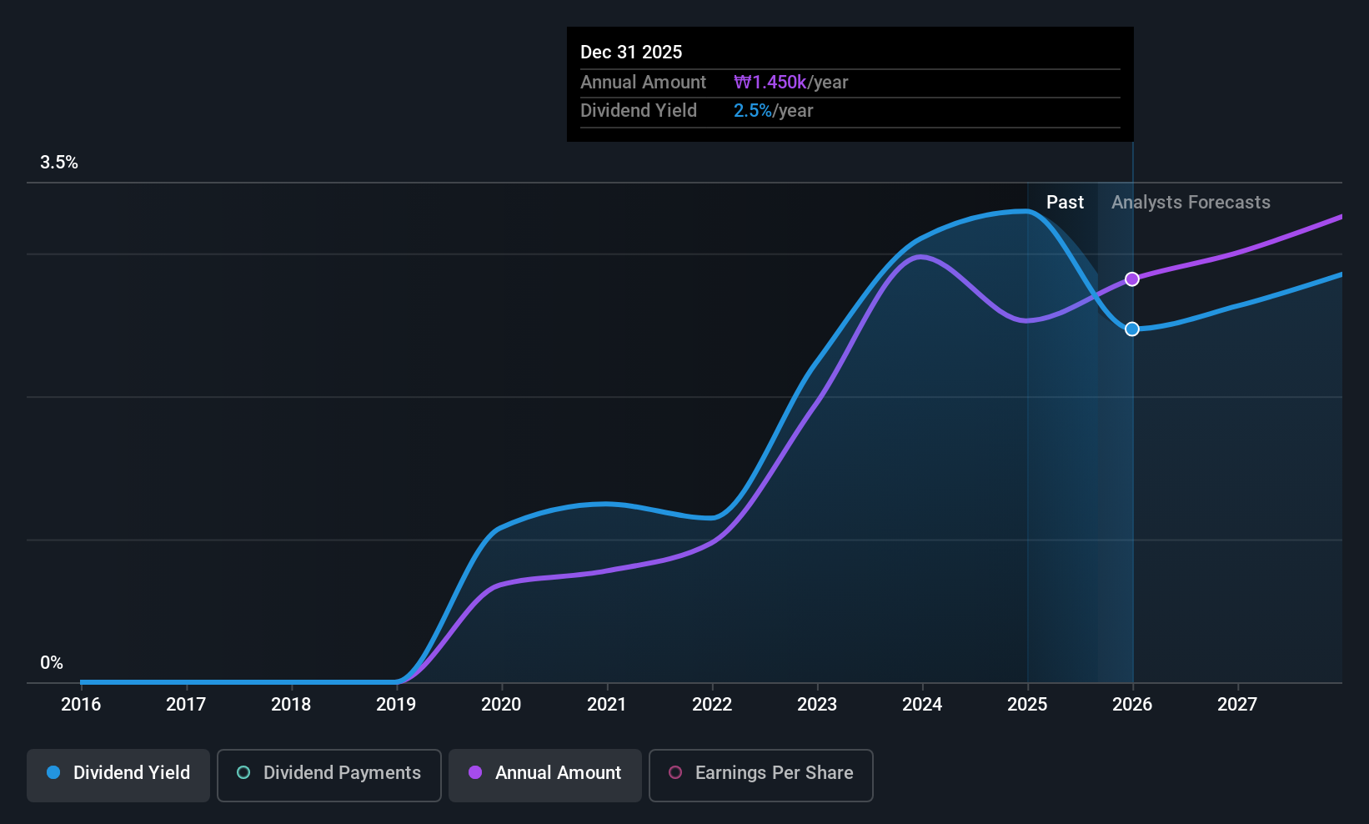Select the 2016 label on the x-axis
Screen dimensions: 1369x824
coord(81,705)
